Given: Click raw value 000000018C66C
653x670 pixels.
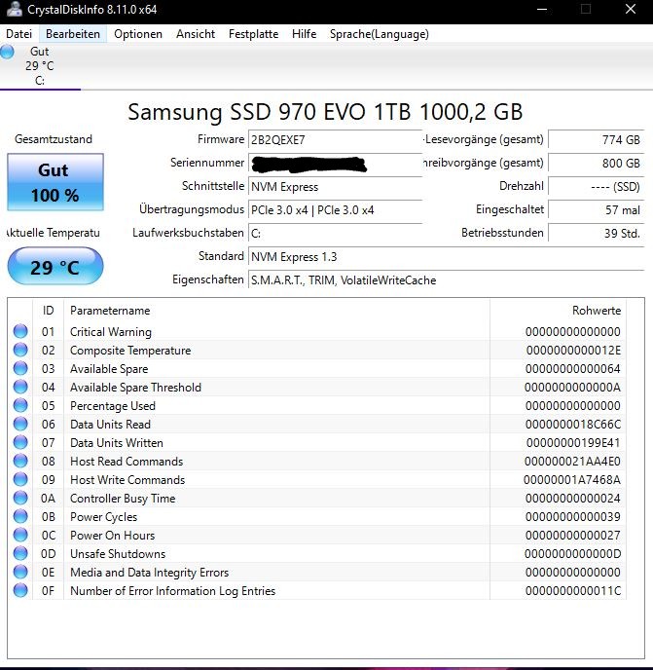Looking at the screenshot, I should click(573, 425).
